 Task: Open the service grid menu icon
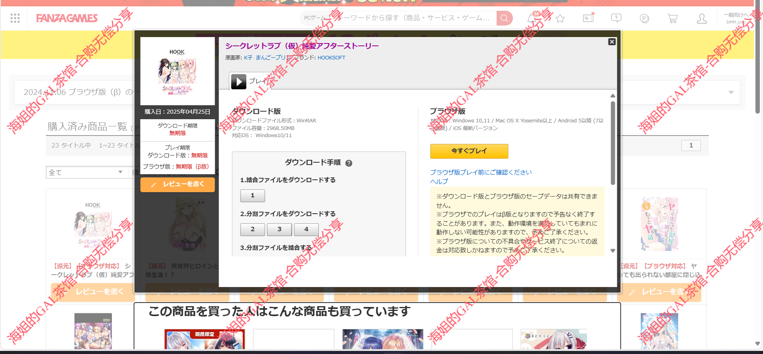coord(15,18)
